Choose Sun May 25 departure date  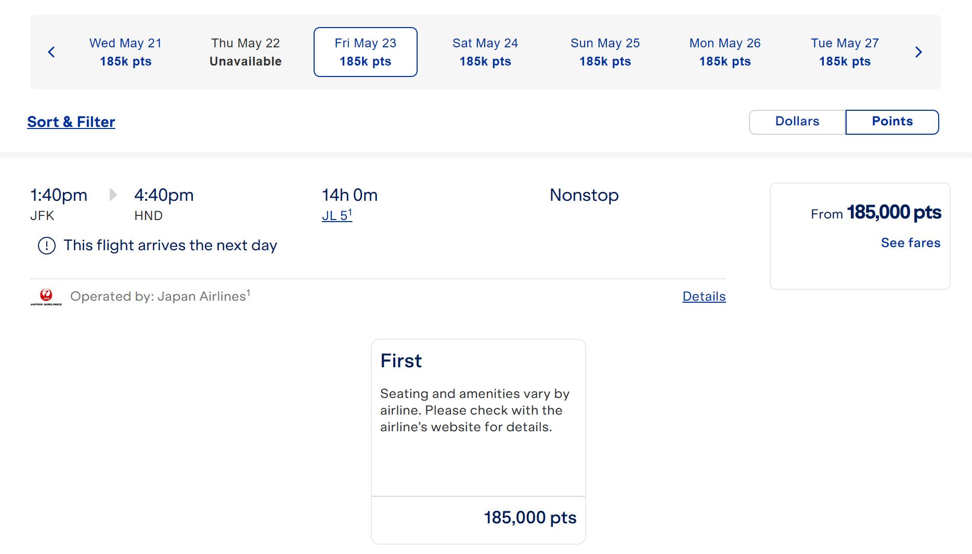click(605, 52)
